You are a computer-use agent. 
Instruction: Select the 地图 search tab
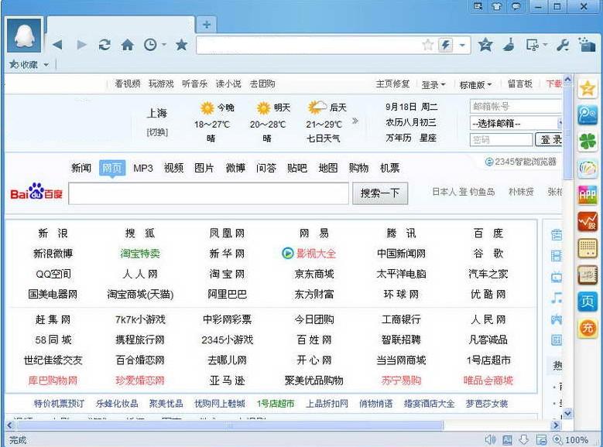327,168
